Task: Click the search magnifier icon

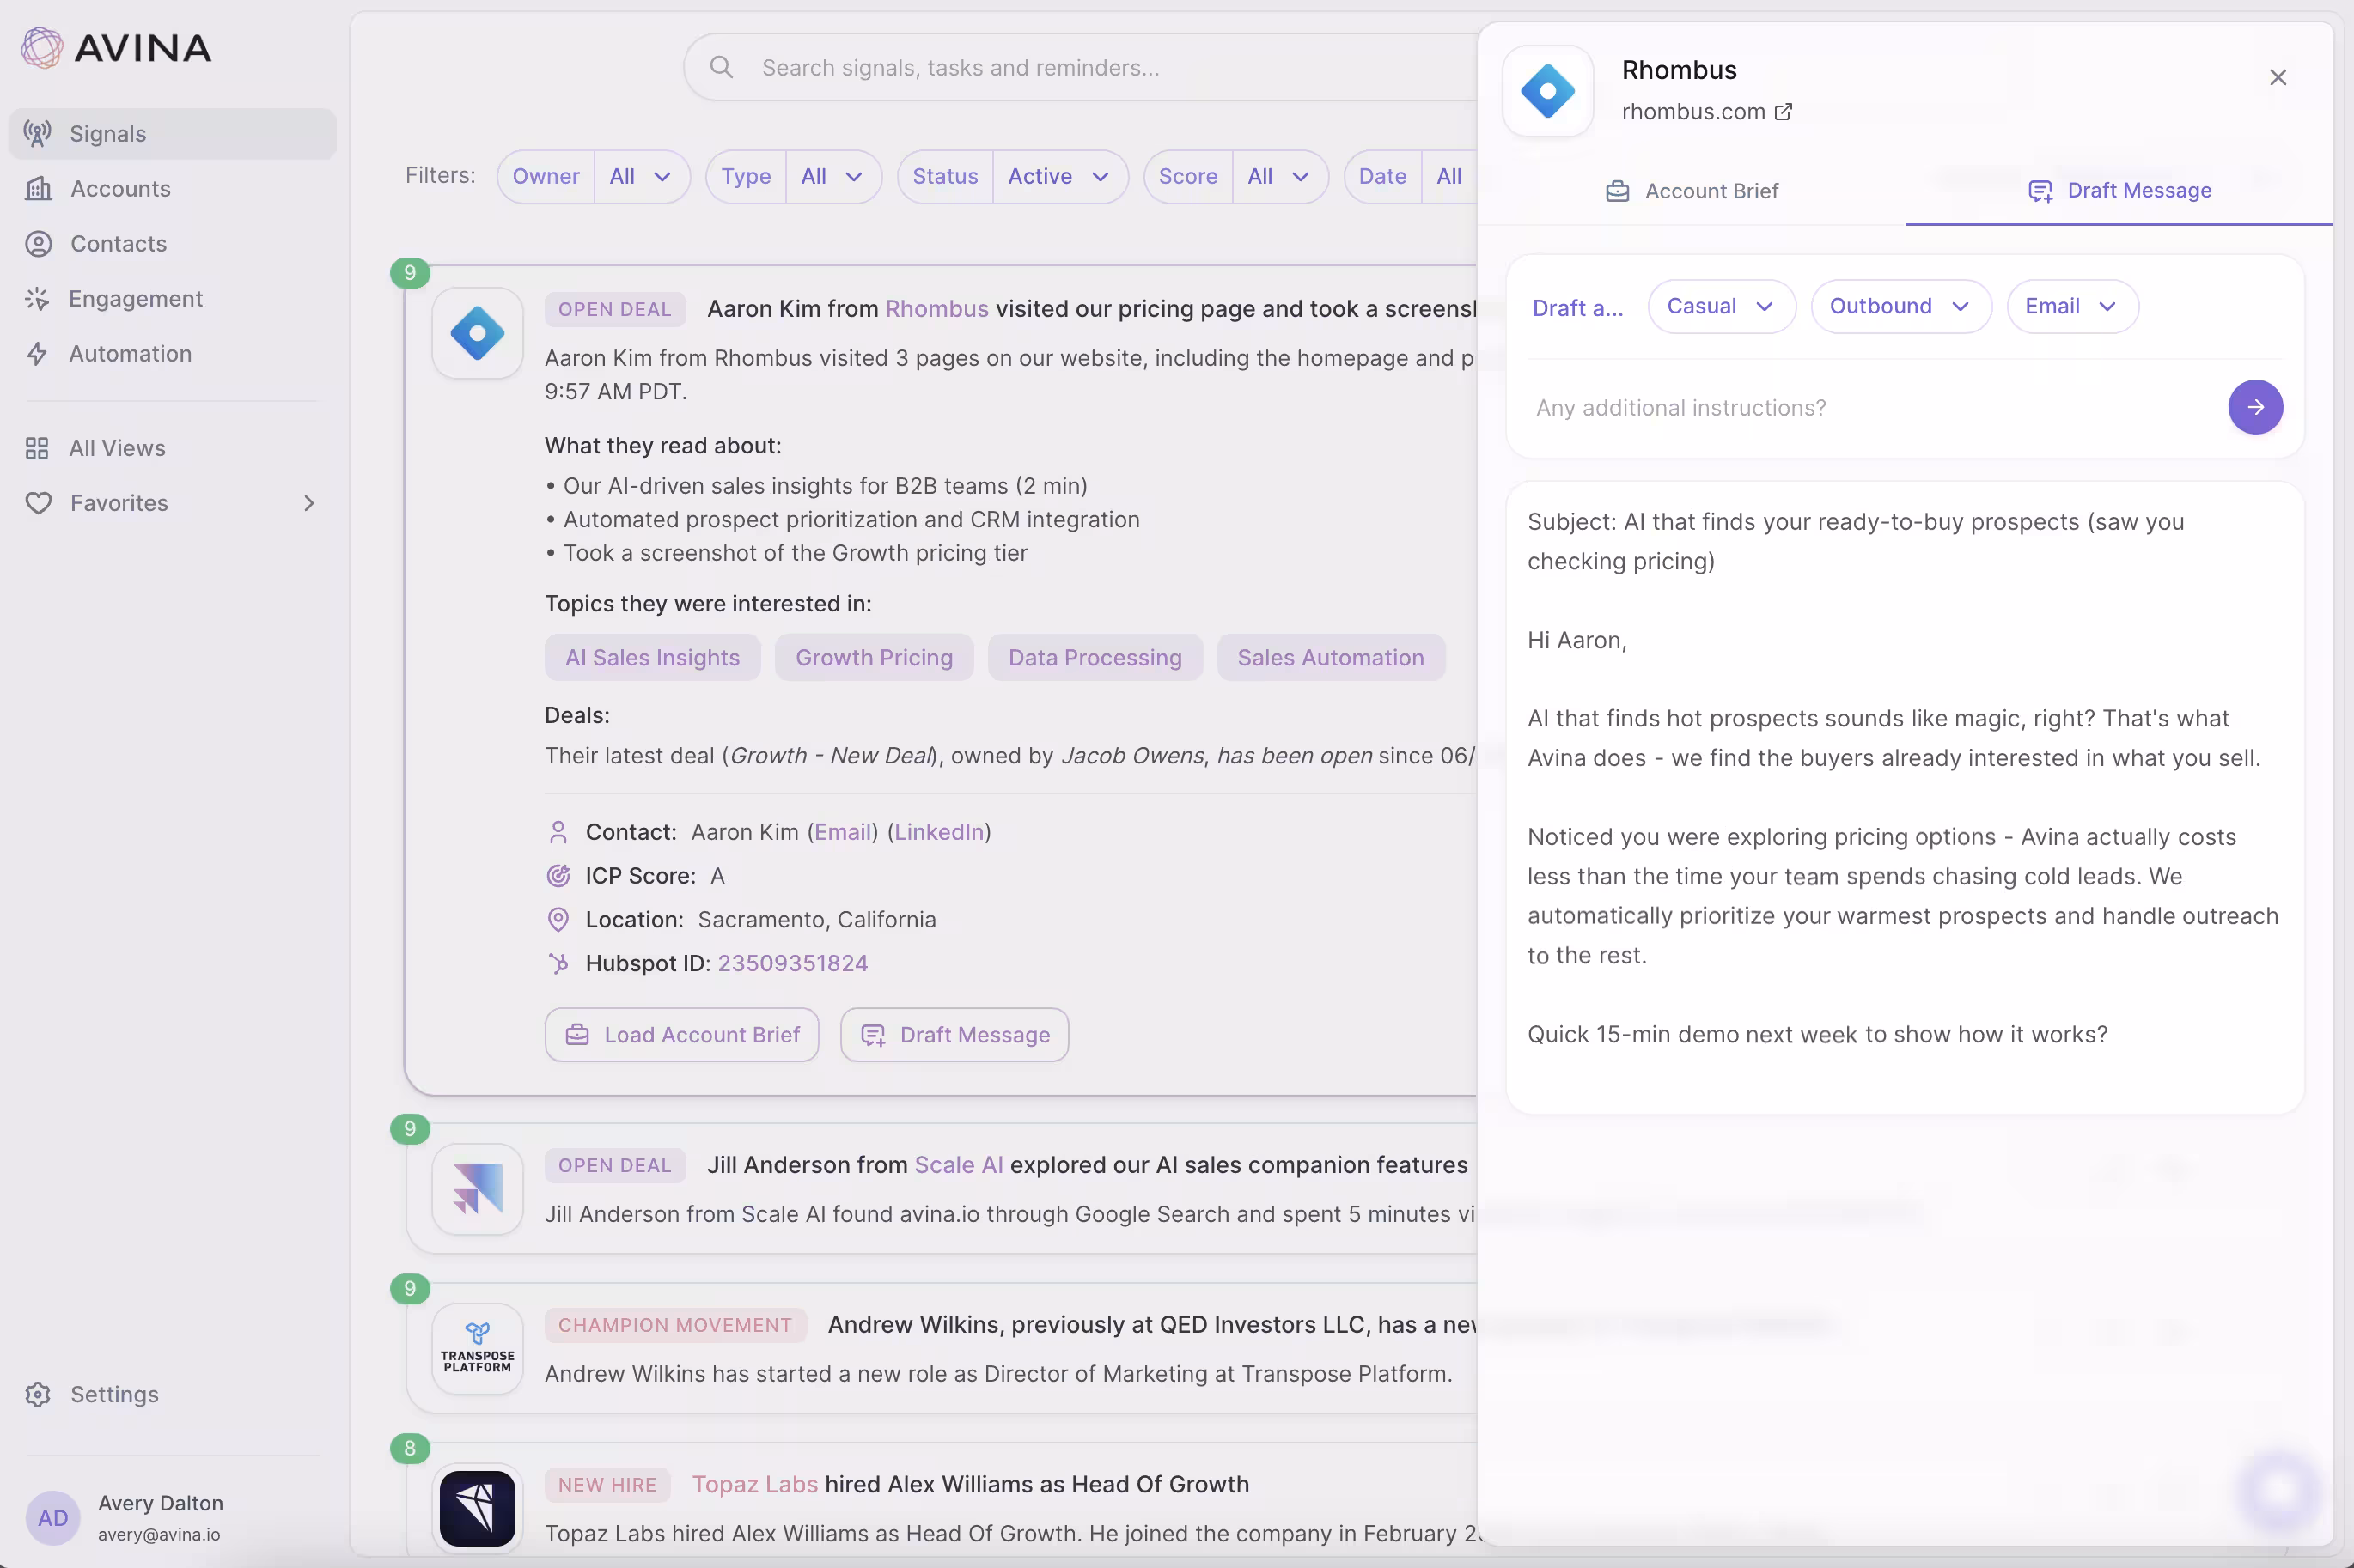Action: tap(722, 67)
